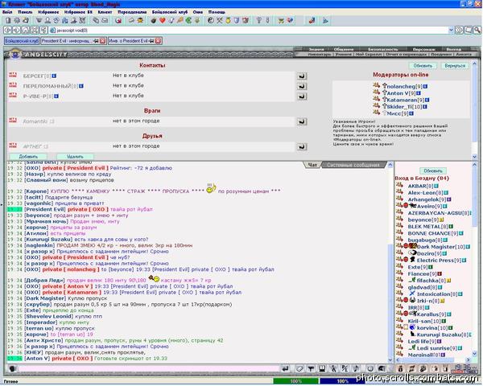The width and height of the screenshot is (483, 386).
Task: Click the chat window vertical scrollbar
Action: coord(390,263)
